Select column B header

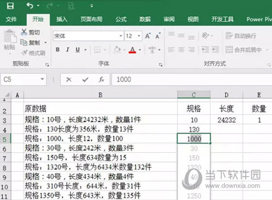[100, 95]
